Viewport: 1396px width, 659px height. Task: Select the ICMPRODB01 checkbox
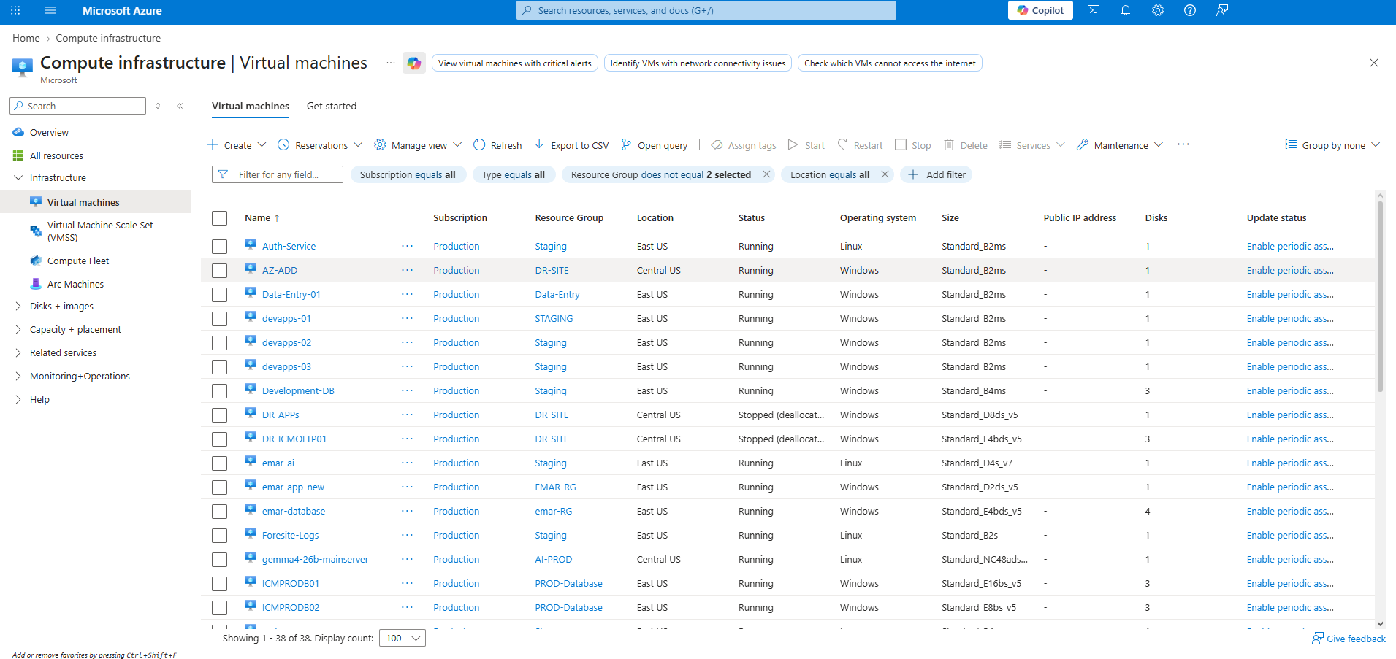tap(219, 584)
